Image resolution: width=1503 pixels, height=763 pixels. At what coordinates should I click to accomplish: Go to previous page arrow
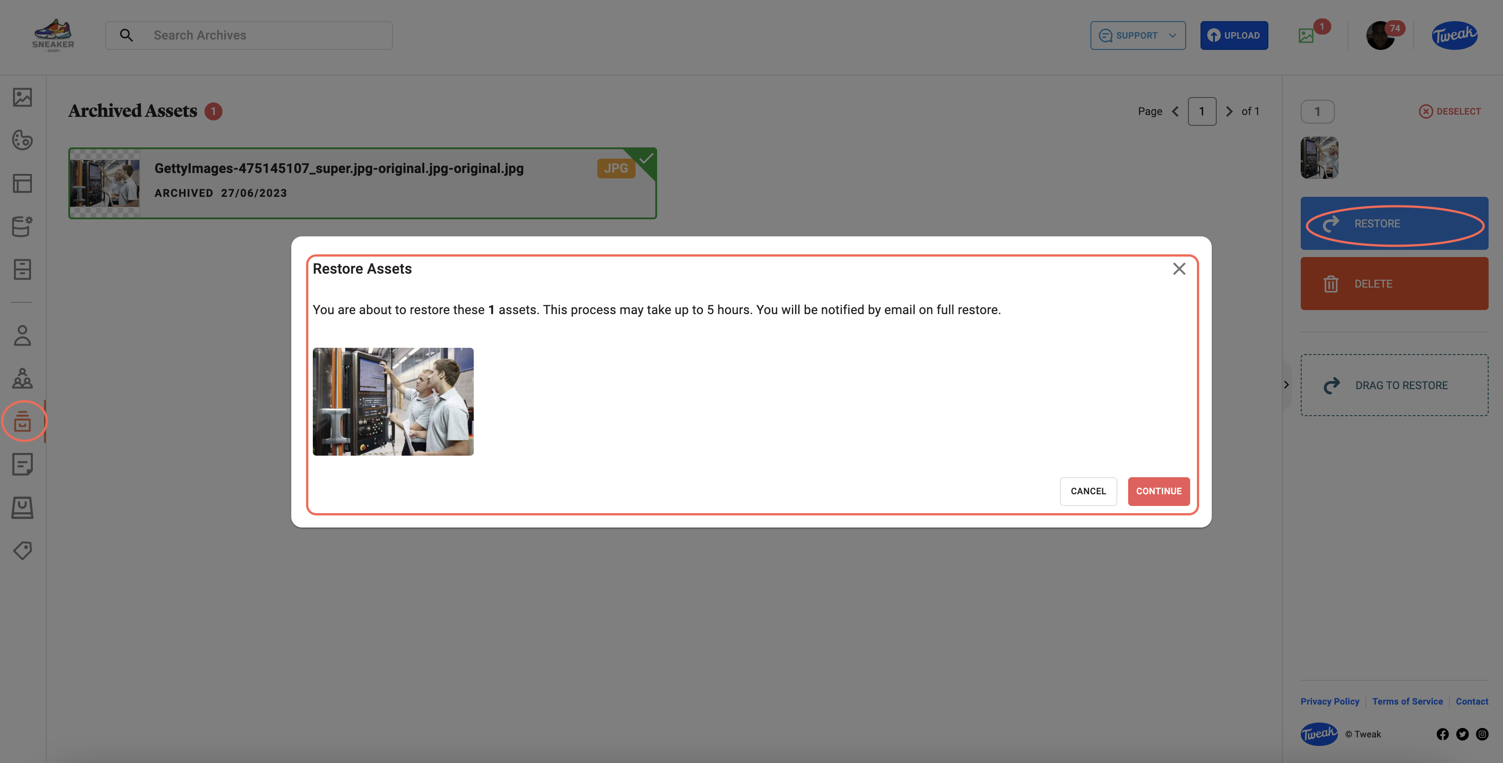pyautogui.click(x=1175, y=111)
